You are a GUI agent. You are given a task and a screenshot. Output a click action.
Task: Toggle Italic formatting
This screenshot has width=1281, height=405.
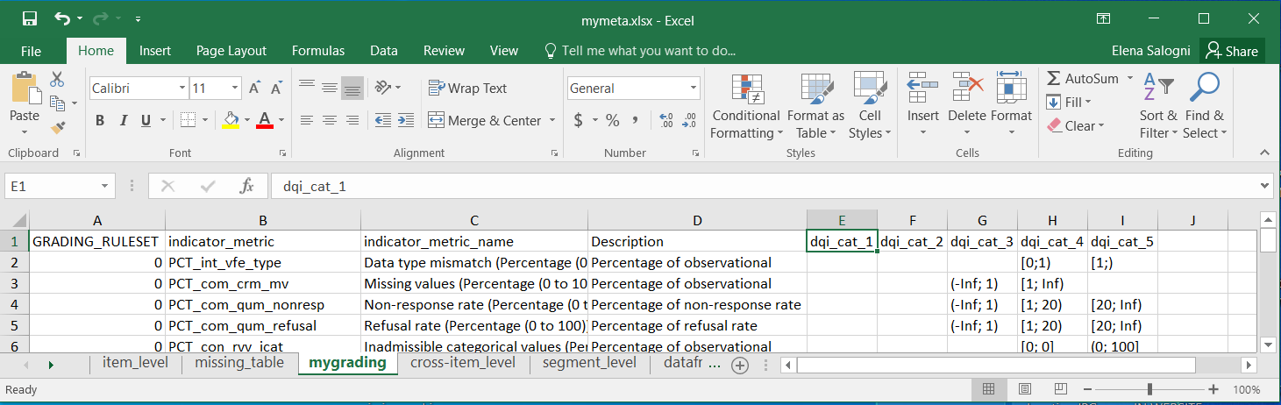(x=123, y=121)
